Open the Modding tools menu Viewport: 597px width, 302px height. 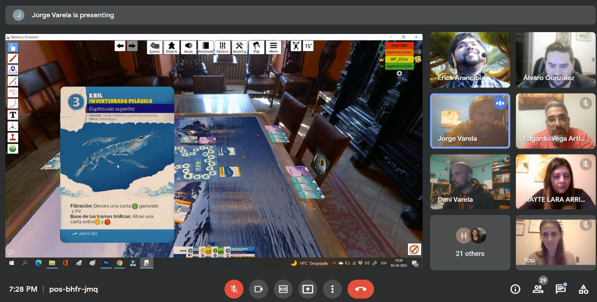tap(239, 47)
